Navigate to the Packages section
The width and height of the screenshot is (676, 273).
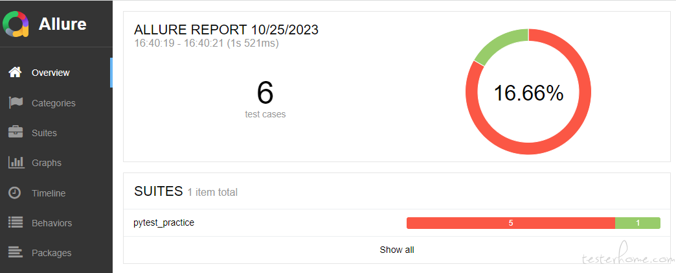point(52,253)
